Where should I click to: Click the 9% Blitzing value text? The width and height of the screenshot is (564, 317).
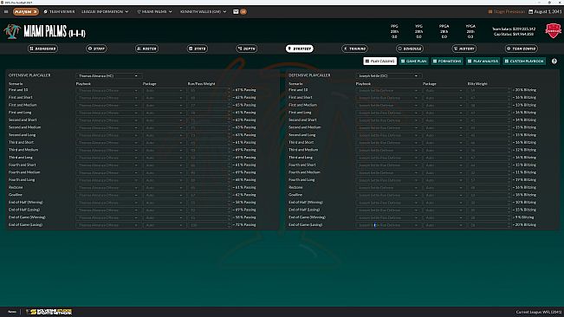pos(524,217)
